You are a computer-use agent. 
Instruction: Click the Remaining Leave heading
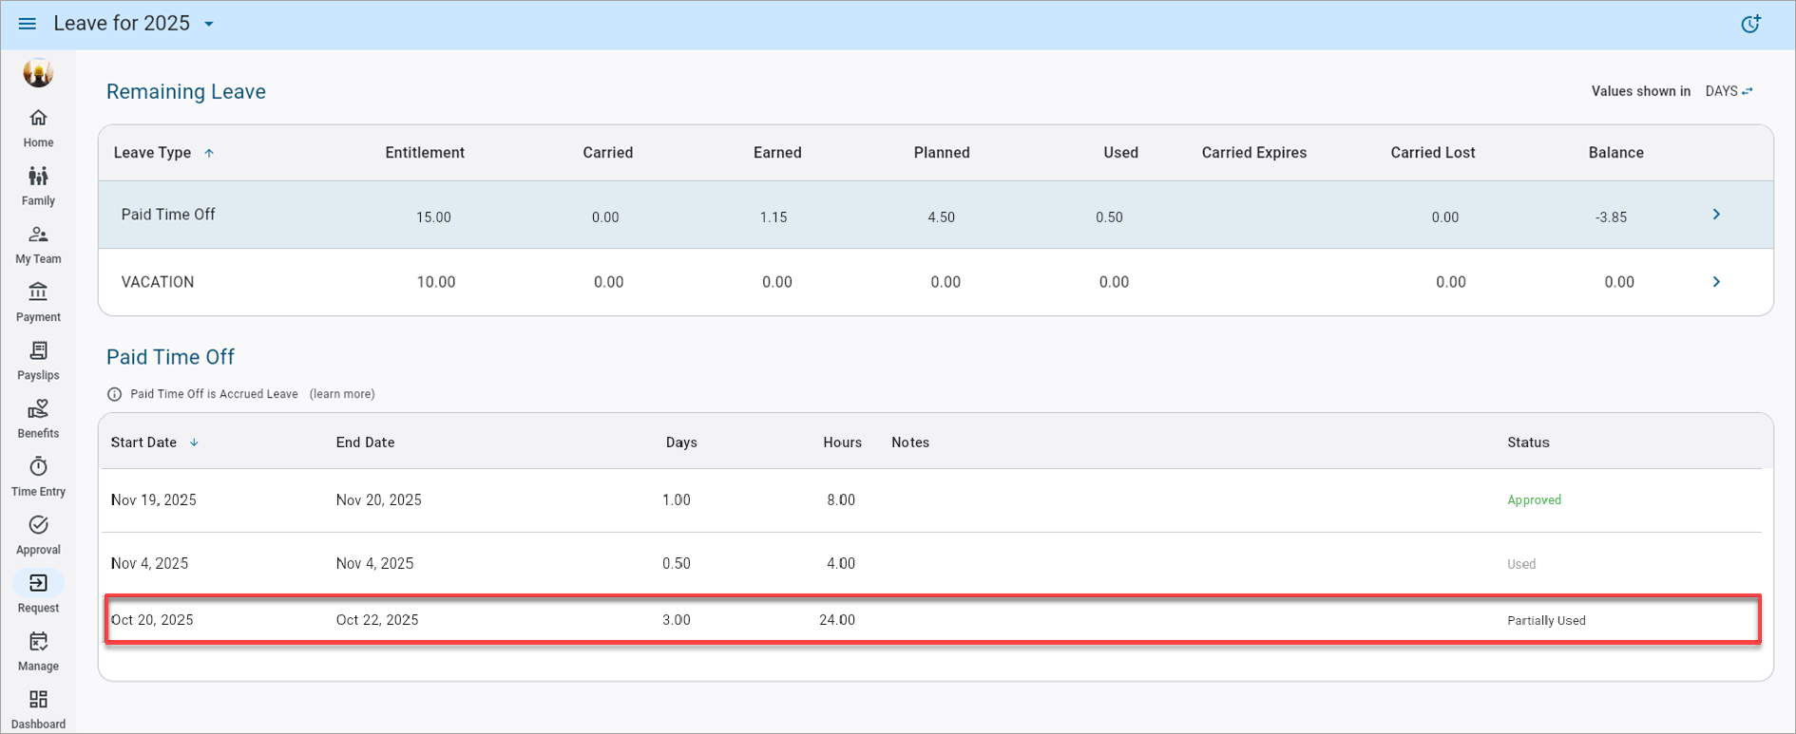click(186, 92)
